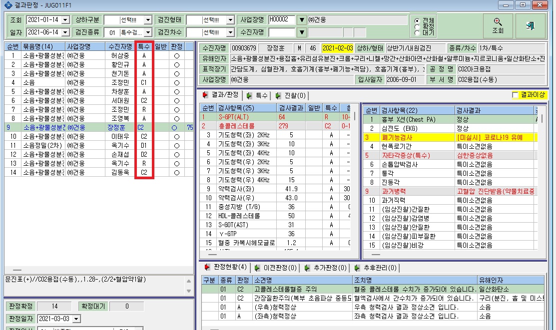Screen dimensions: 556x330
Task: Click the 조회 magnifier search button
Action: pyautogui.click(x=498, y=26)
